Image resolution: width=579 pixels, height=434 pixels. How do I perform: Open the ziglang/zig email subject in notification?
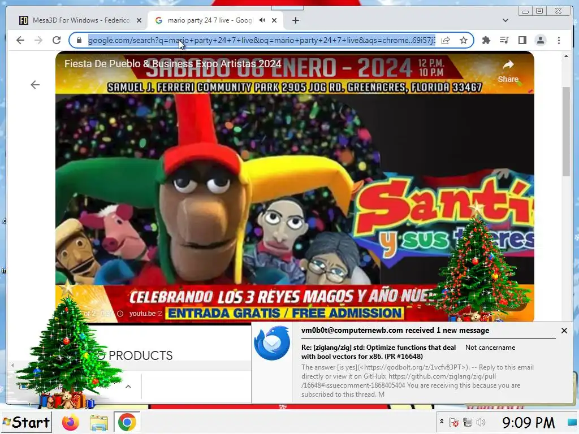379,351
